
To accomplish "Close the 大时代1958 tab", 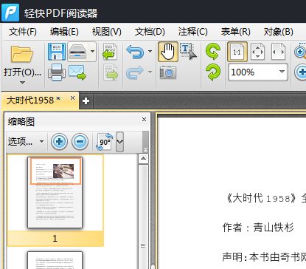I will pyautogui.click(x=72, y=98).
